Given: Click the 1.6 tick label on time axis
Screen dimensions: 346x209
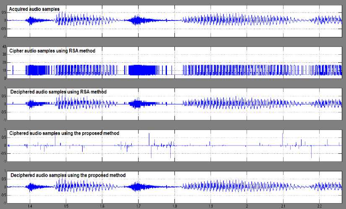Looking at the screenshot, I should (x=102, y=206).
